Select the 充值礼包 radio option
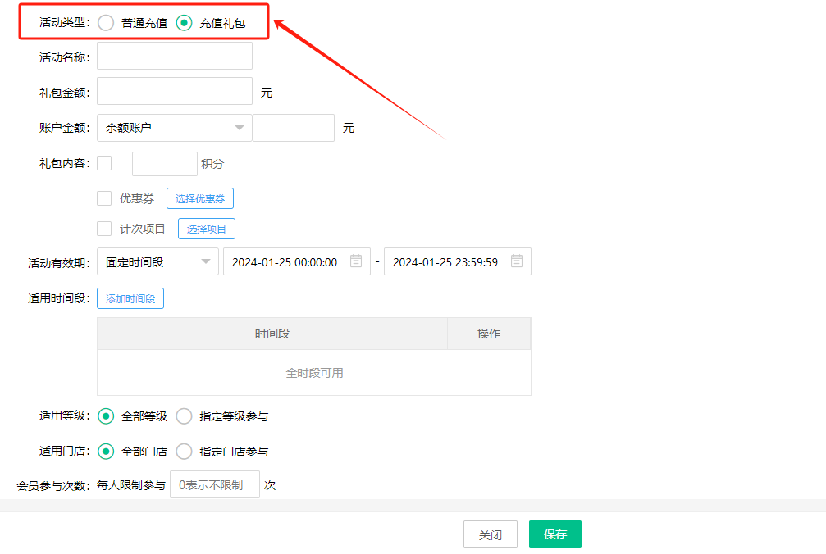 point(185,23)
